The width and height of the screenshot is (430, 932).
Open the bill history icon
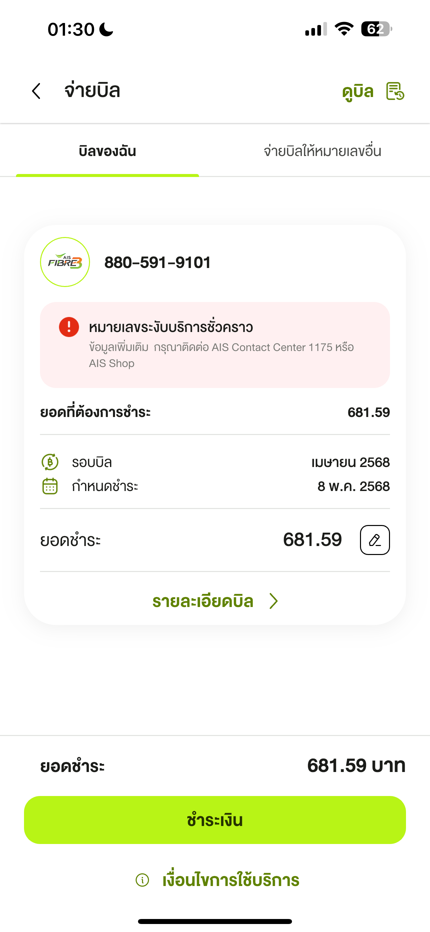395,91
